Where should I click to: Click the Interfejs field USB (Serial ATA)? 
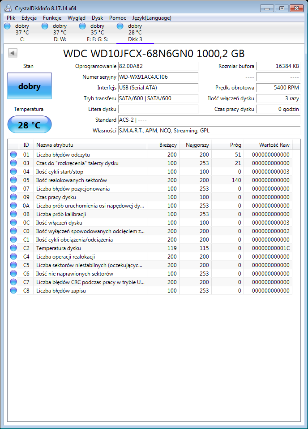pos(158,88)
